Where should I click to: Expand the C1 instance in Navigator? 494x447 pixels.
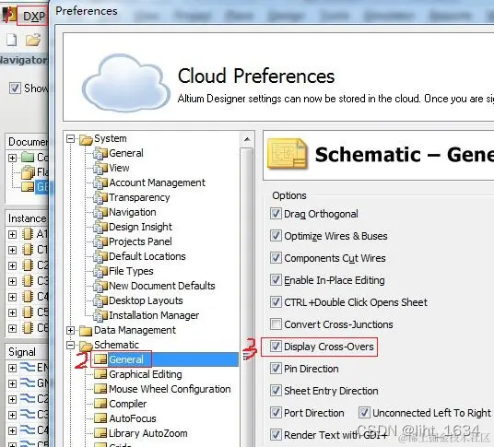pos(12,250)
